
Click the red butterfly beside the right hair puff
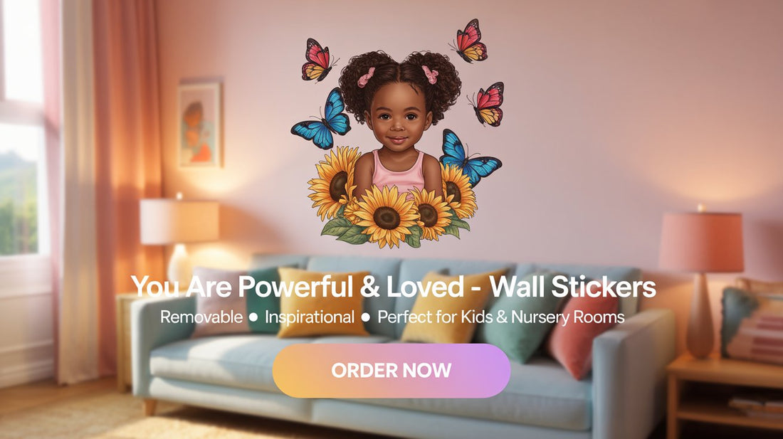(x=487, y=103)
